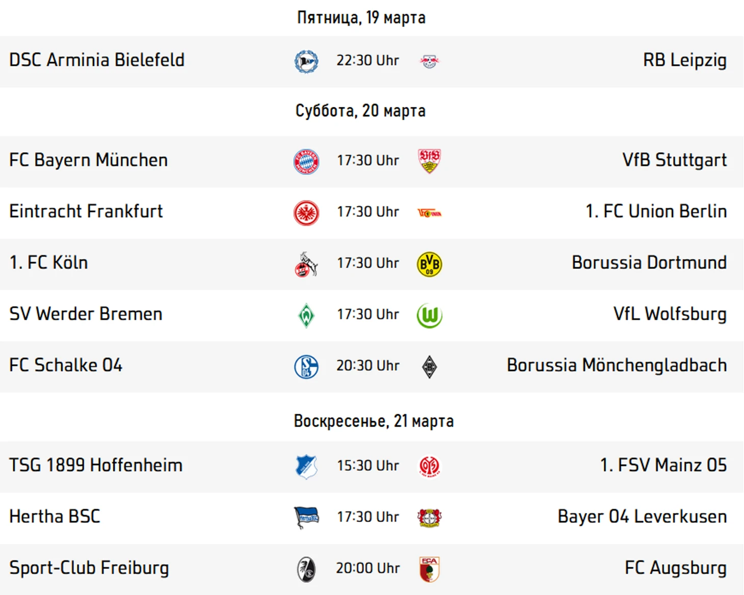744x595 pixels.
Task: Select the Werder Bremen diamond logo
Action: pos(306,315)
